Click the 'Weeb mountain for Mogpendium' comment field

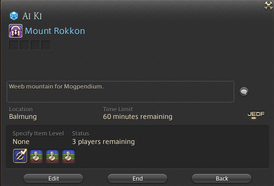[x=120, y=92]
